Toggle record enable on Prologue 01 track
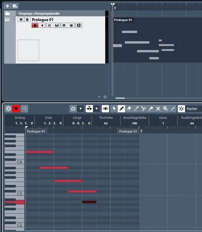 [x=35, y=25]
